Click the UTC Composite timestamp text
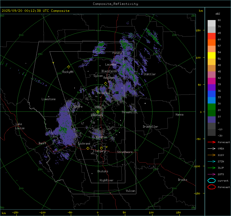 pos(35,11)
